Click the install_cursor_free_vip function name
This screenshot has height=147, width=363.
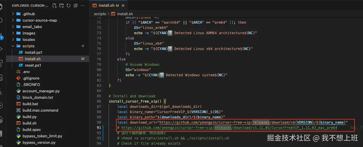coord(133,101)
